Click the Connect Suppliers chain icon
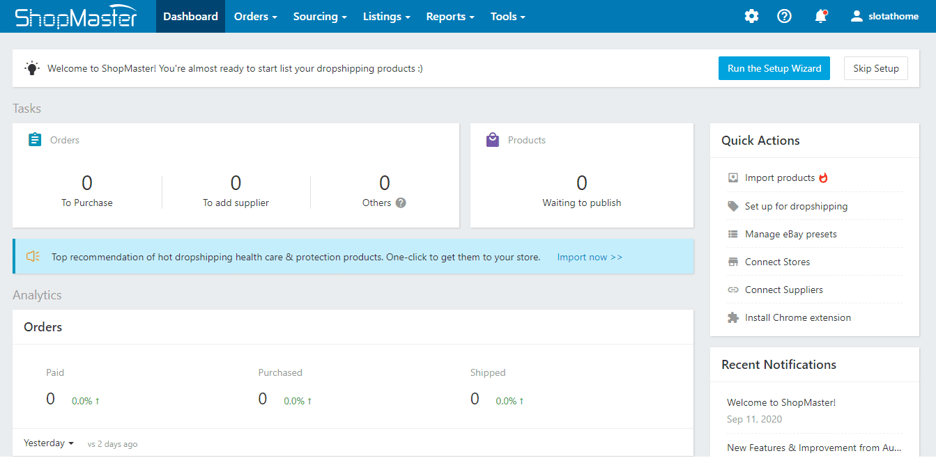936x458 pixels. (732, 290)
